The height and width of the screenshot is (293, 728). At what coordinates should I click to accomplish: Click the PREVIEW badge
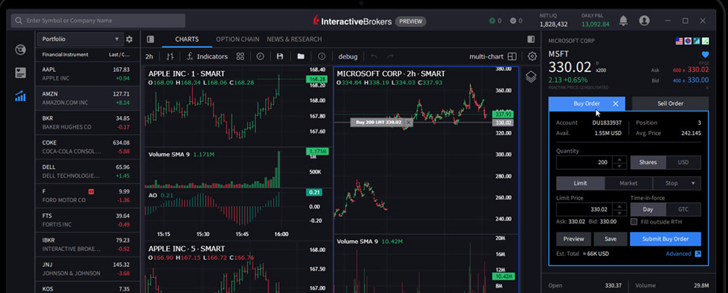(411, 21)
